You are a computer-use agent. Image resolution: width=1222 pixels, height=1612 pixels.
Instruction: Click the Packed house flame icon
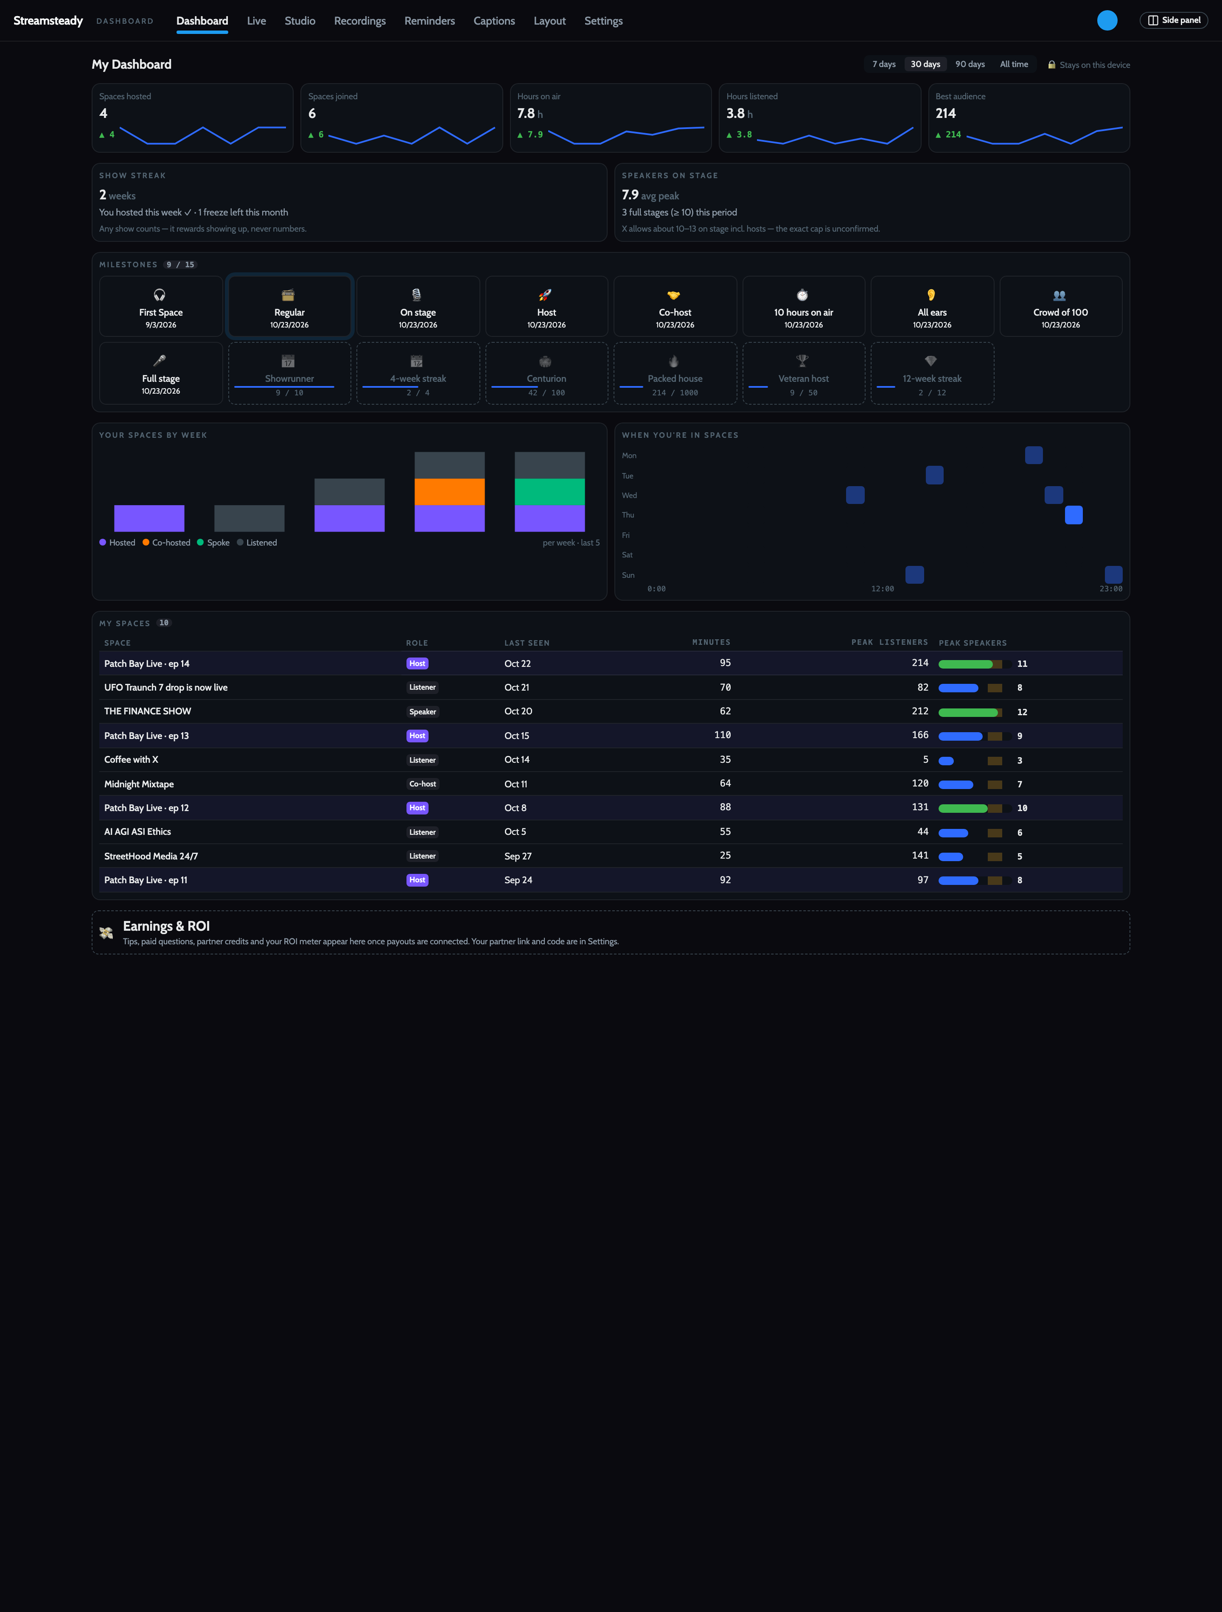point(674,361)
